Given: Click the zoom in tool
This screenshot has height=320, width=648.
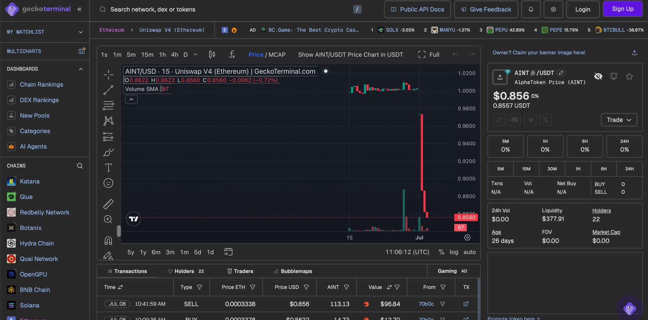Looking at the screenshot, I should (108, 219).
